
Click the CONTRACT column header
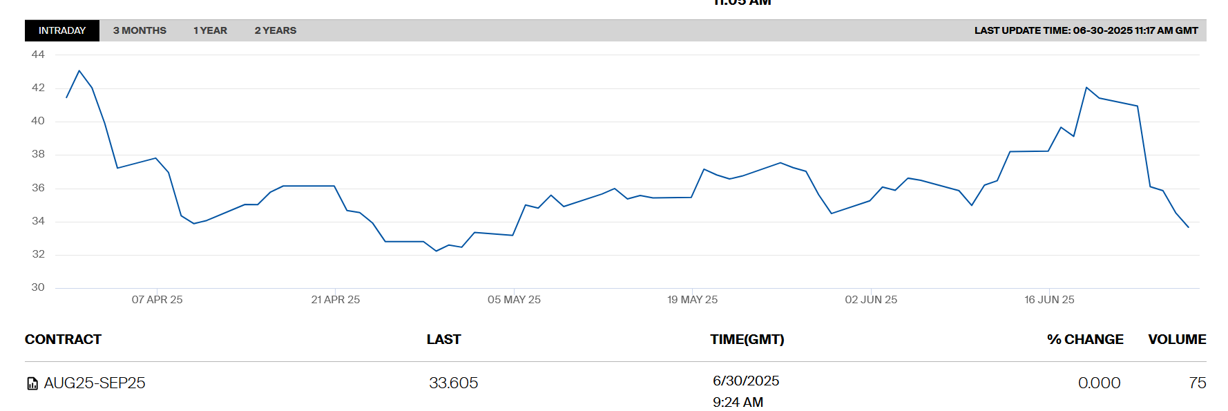[63, 339]
